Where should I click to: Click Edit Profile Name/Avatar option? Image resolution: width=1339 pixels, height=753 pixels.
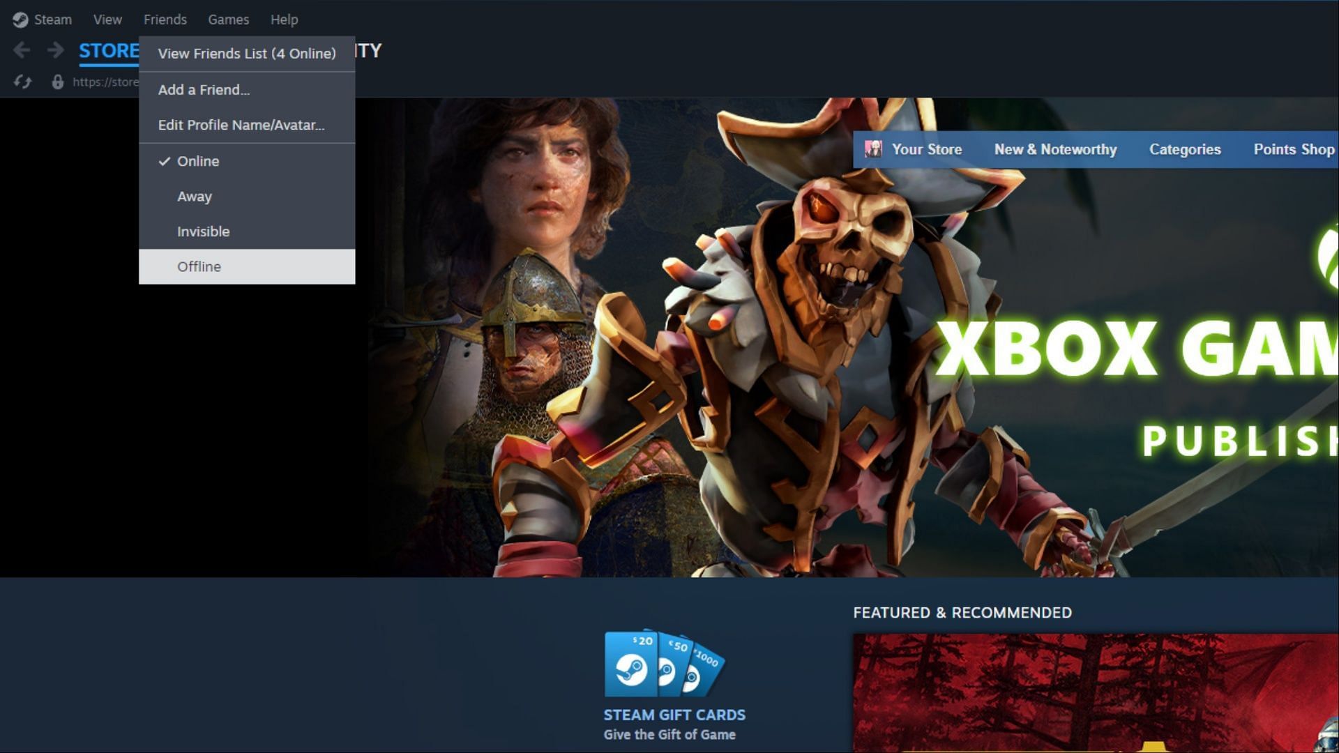click(241, 124)
